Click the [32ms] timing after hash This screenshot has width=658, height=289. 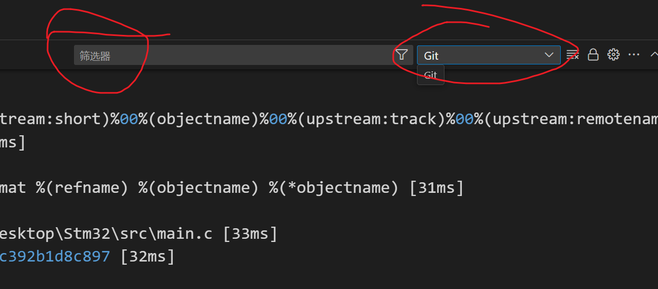click(x=147, y=257)
